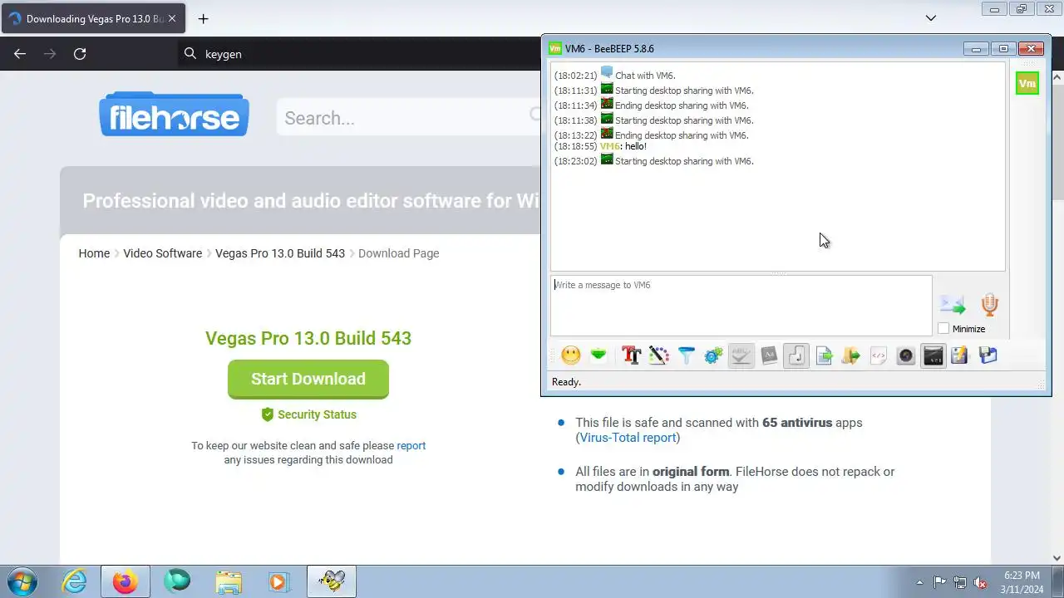Image resolution: width=1064 pixels, height=598 pixels.
Task: Click the floppy with pencil save chat icon
Action: [960, 355]
